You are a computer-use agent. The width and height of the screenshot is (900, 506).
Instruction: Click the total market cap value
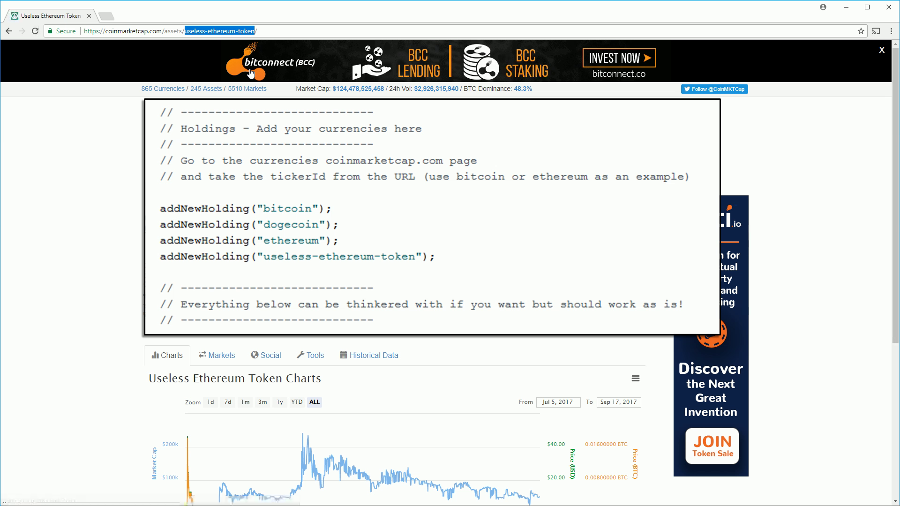(x=358, y=89)
